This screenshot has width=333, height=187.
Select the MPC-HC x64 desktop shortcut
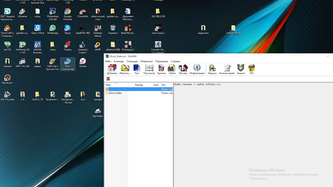point(22,63)
